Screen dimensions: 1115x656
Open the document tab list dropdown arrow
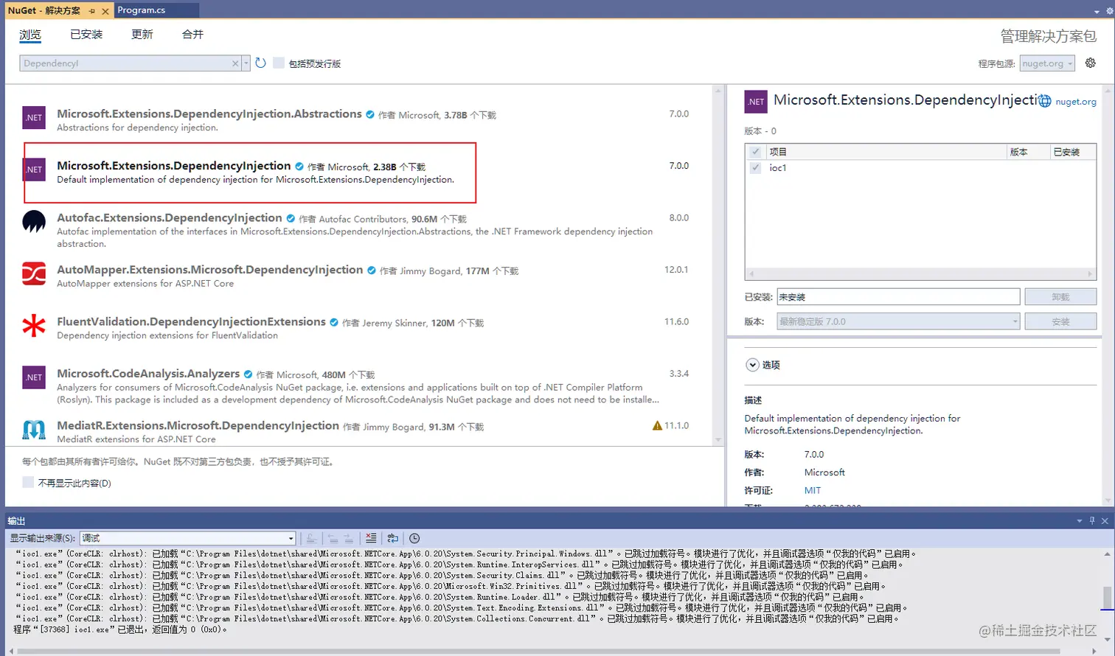point(1097,11)
